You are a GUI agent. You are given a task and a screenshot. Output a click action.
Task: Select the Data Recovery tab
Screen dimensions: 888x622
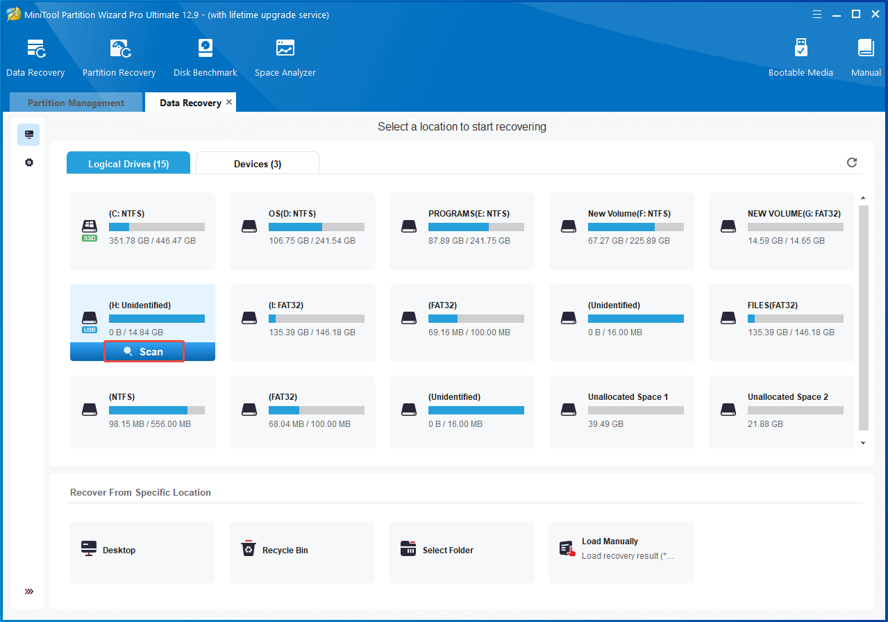190,103
